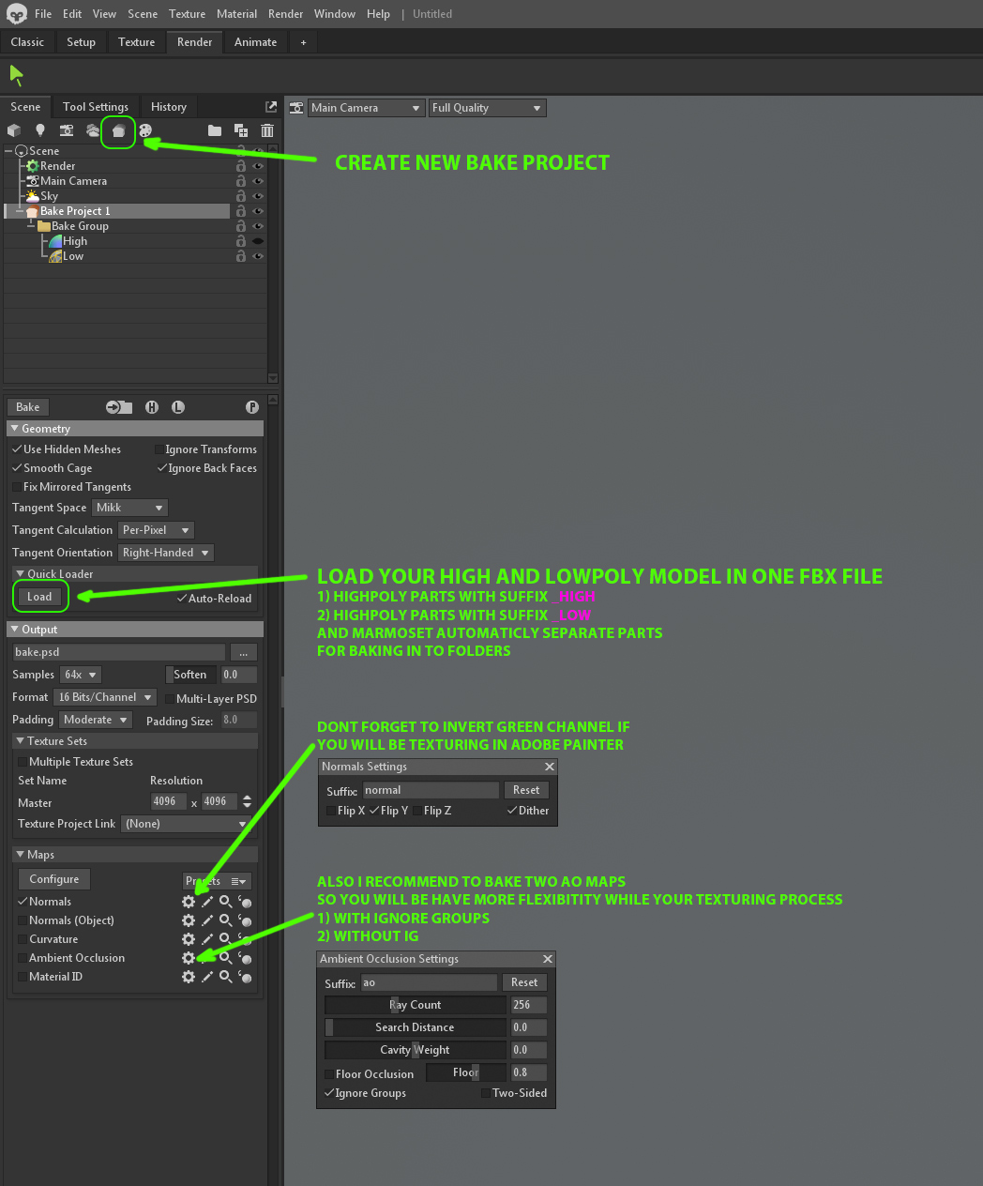This screenshot has height=1186, width=983.
Task: Add a new camera in the Scene toolbar
Action: coord(67,130)
